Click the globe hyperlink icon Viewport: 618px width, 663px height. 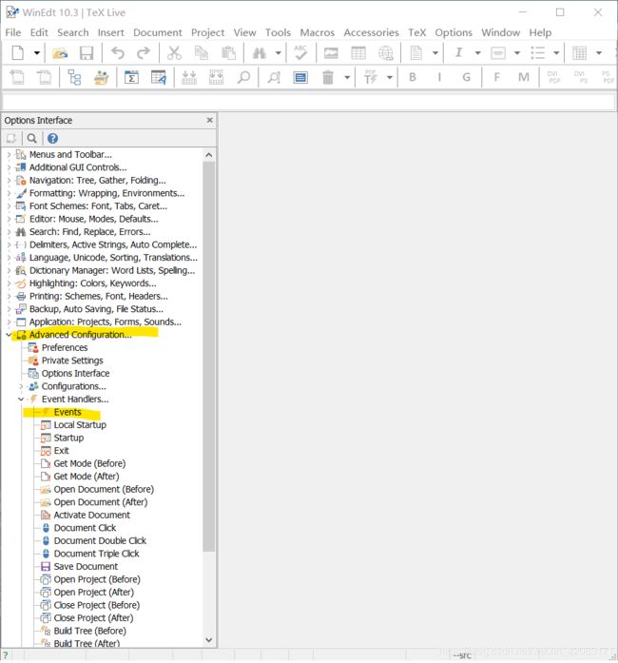pos(385,53)
